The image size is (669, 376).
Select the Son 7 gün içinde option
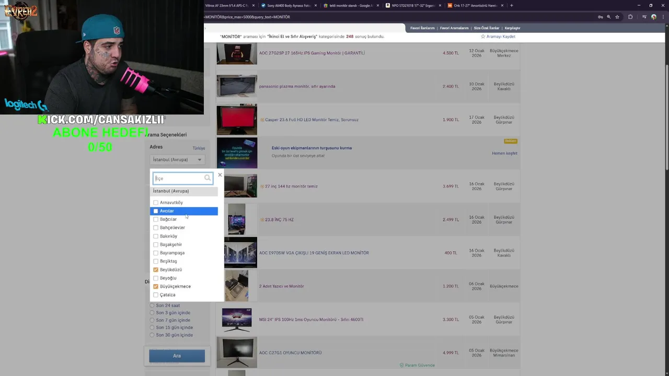(152, 320)
